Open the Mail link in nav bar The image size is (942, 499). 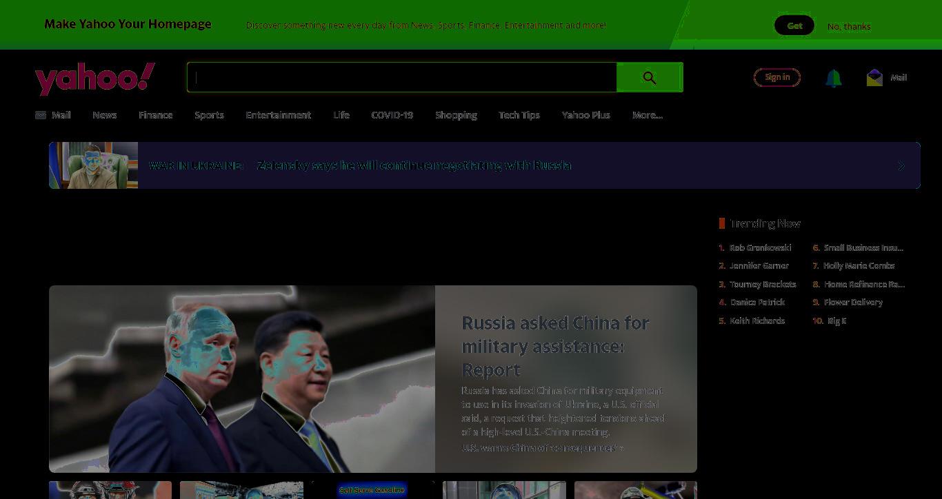61,115
